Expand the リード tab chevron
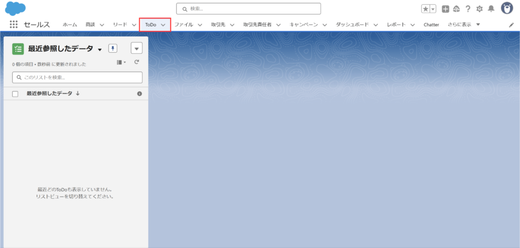This screenshot has height=248, width=520. tap(134, 25)
